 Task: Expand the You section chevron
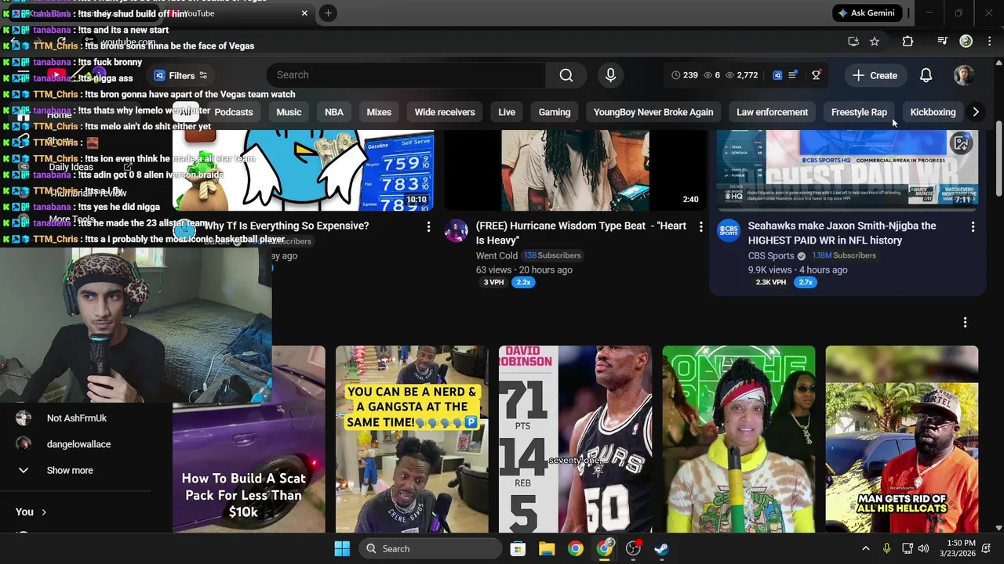pyautogui.click(x=44, y=512)
